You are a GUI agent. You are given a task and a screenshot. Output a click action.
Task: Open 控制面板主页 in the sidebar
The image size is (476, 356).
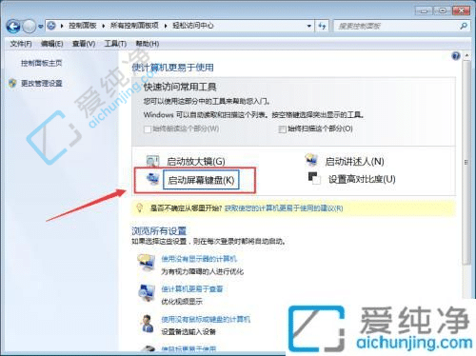click(x=41, y=63)
